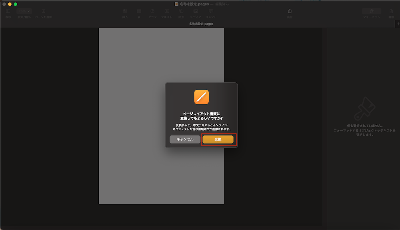Image resolution: width=400 pixels, height=230 pixels.
Task: Click the 表 table toolbar icon
Action: coord(139,11)
